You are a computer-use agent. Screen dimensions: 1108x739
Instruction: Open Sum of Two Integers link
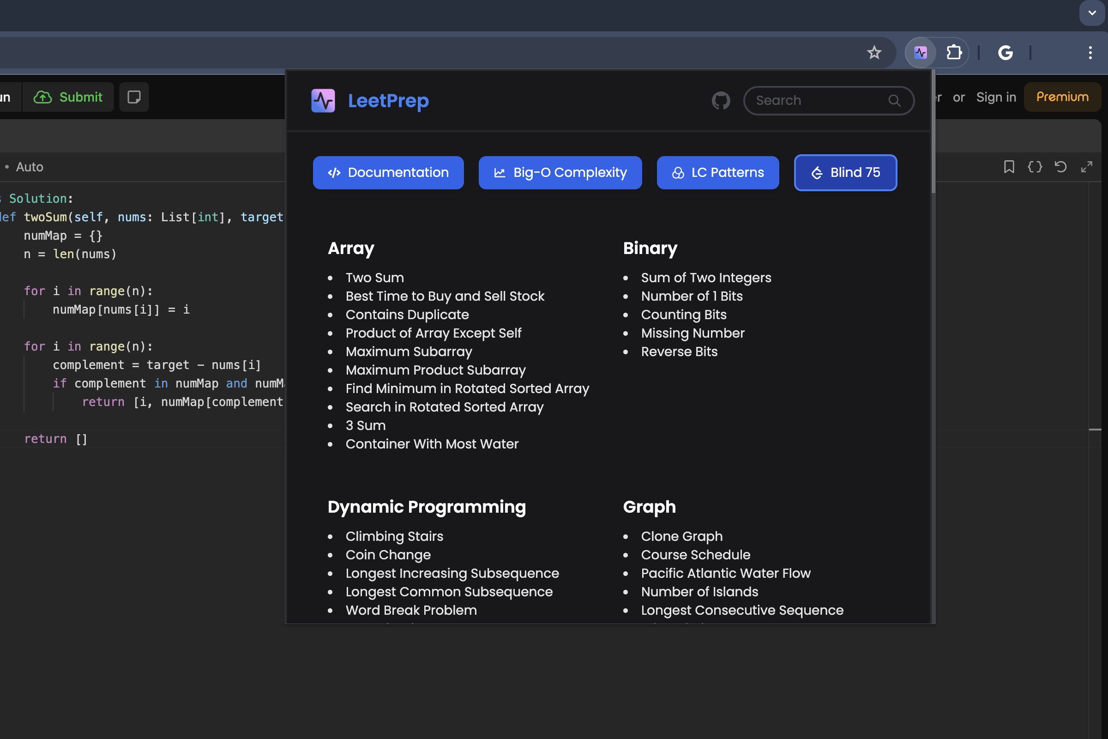[x=706, y=278]
